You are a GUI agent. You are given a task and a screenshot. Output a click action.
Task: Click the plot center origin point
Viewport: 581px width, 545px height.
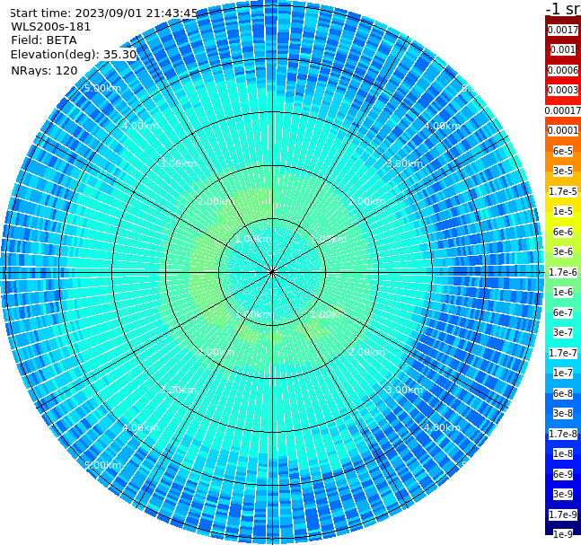(x=272, y=272)
